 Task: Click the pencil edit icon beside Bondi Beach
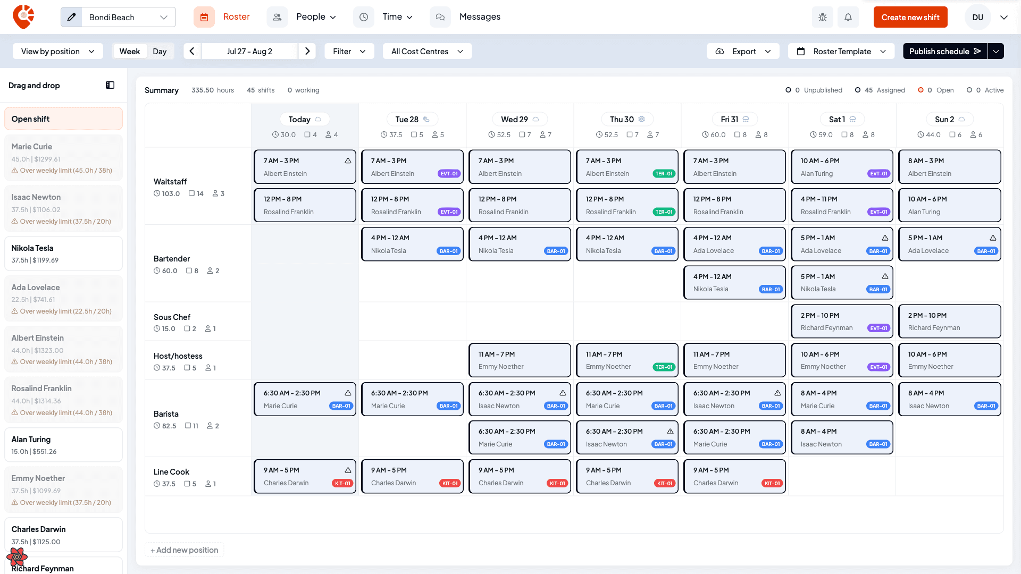coord(72,17)
